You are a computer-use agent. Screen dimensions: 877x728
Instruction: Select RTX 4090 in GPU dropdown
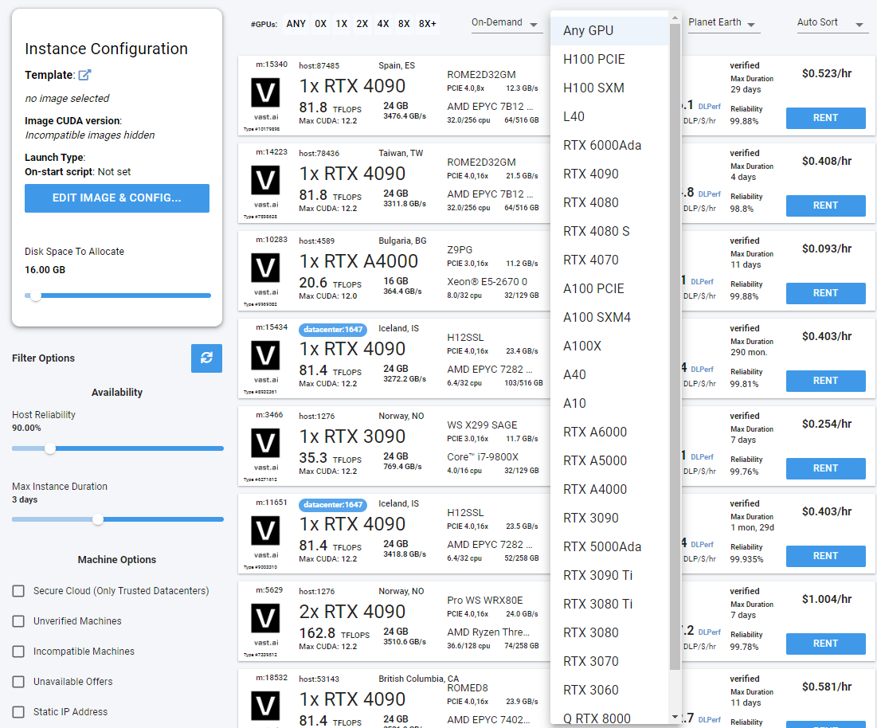click(609, 174)
